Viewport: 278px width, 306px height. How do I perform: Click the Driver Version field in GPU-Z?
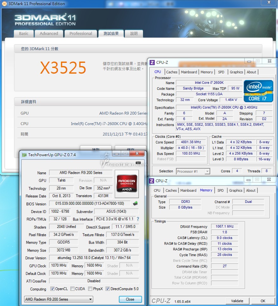(94, 258)
